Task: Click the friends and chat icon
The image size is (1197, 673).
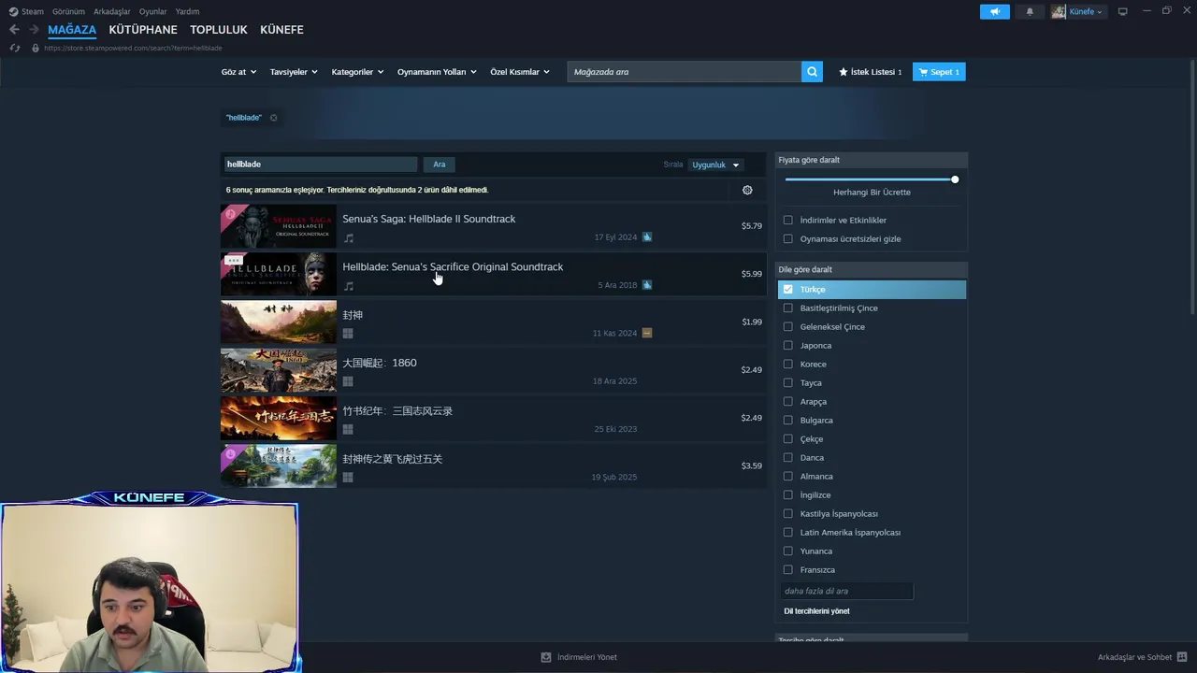Action: click(x=1182, y=657)
